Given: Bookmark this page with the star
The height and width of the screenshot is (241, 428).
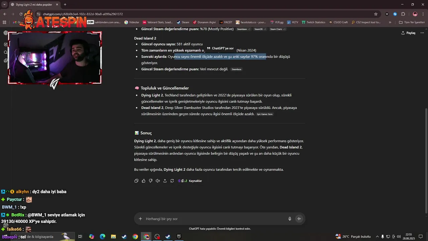Looking at the screenshot, I should coord(376,14).
